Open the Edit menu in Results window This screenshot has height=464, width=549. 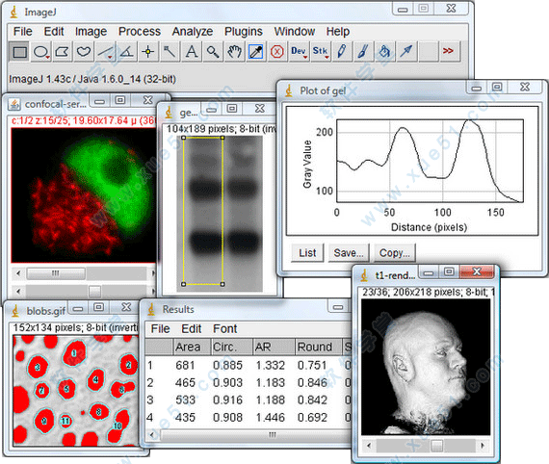(x=191, y=329)
